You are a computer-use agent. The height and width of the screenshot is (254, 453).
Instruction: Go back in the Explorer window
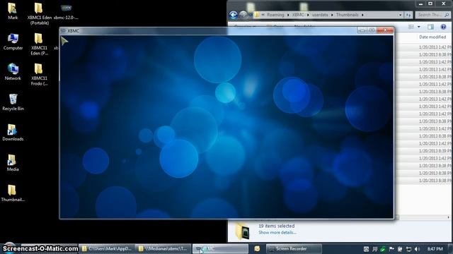(234, 15)
